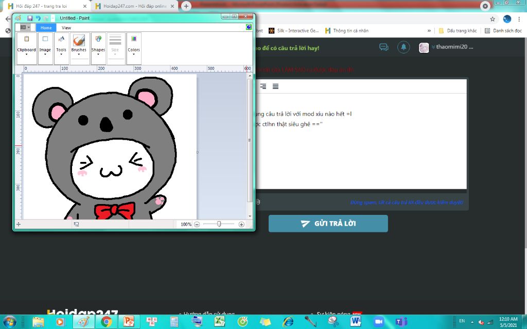
Task: Open the Paint application menu button
Action: click(25, 27)
